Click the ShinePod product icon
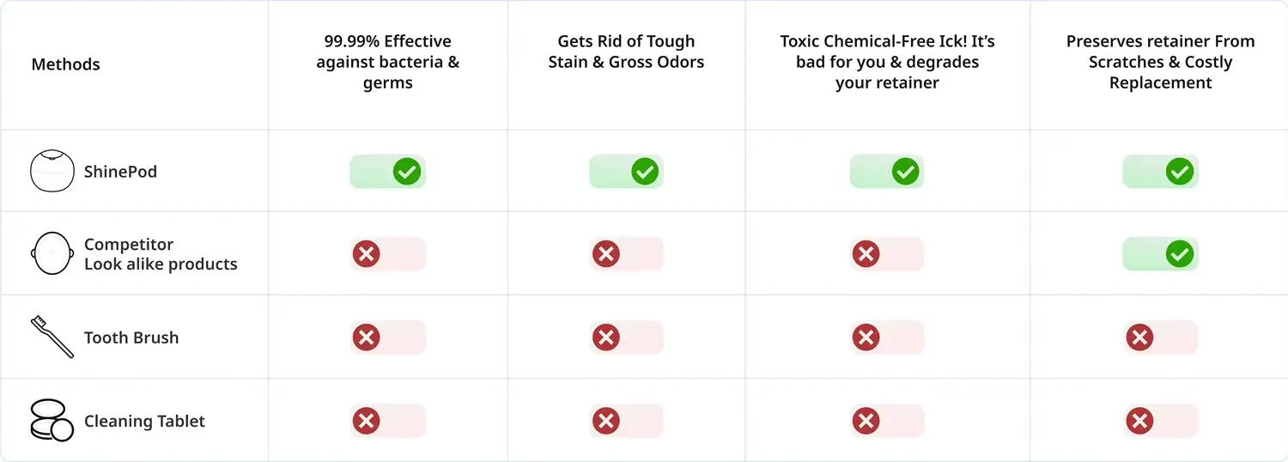 tap(52, 171)
